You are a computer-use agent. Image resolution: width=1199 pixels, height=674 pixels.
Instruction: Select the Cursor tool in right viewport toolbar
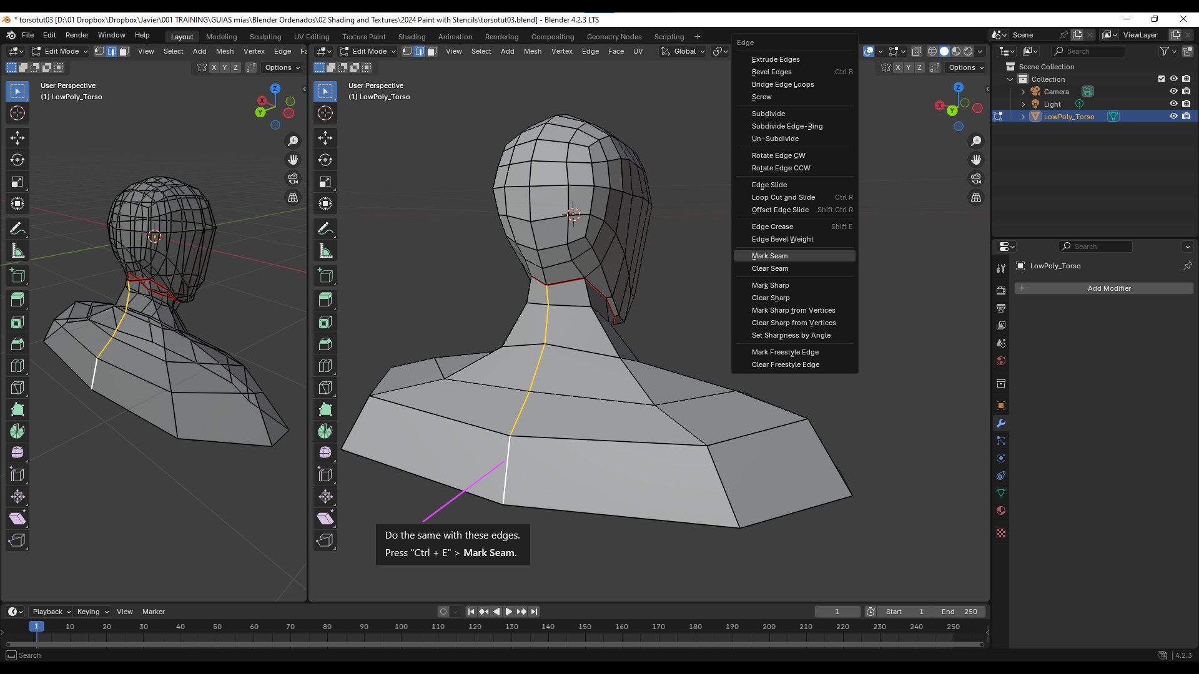point(325,113)
